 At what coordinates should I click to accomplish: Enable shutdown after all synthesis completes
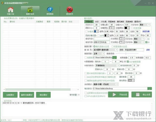[x=86, y=93]
